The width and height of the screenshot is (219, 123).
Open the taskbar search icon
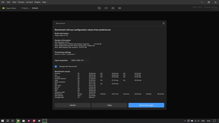click(8, 121)
